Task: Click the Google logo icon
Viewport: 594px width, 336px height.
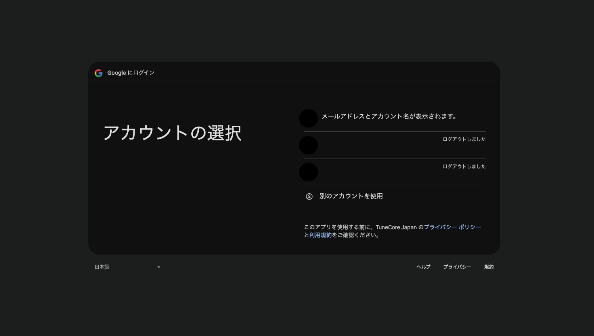Action: 99,73
